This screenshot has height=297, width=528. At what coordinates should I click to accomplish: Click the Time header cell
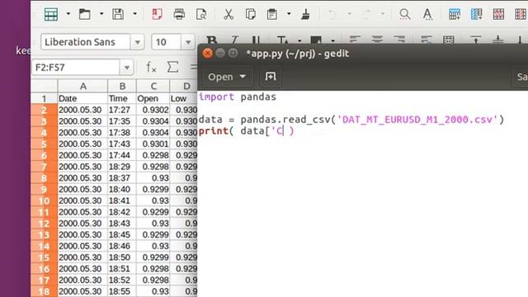[122, 98]
